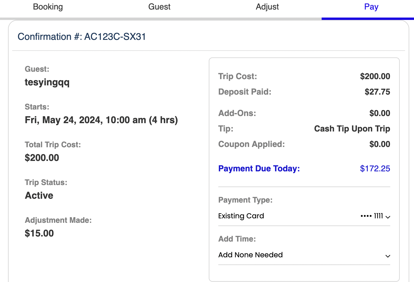Click the $27.75 deposit paid amount

click(377, 92)
